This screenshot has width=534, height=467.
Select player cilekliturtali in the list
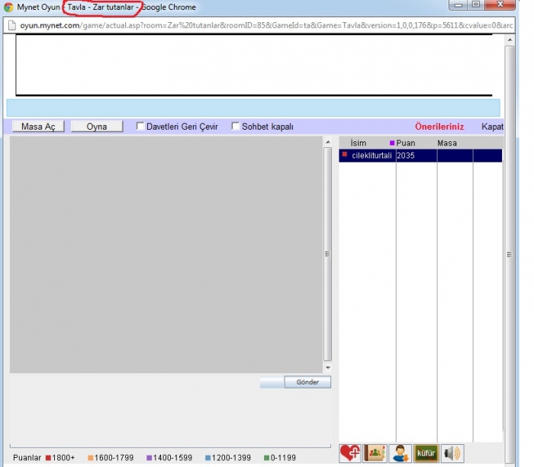(372, 156)
